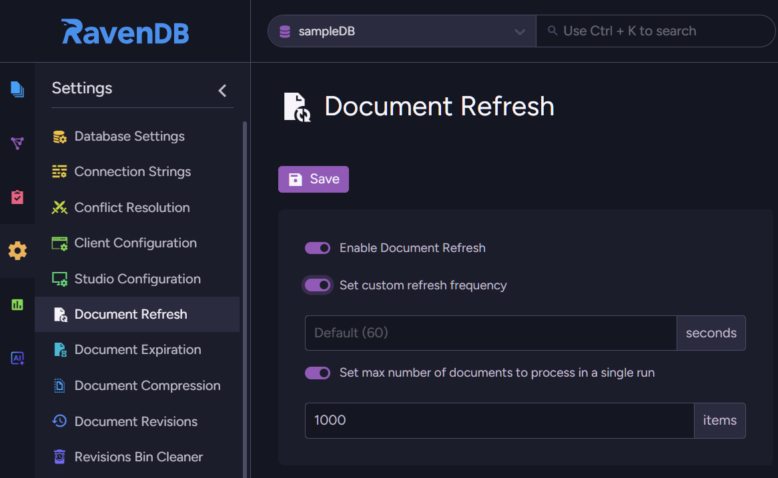Open Revisions Bin Cleaner menu item
This screenshot has height=478, width=778.
pos(137,457)
